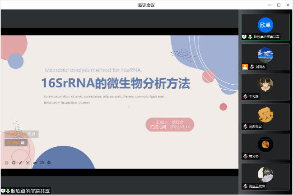Select the 欣卓 blue avatar thumbnail
Viewport: 293px width, 195px height.
(x=265, y=24)
